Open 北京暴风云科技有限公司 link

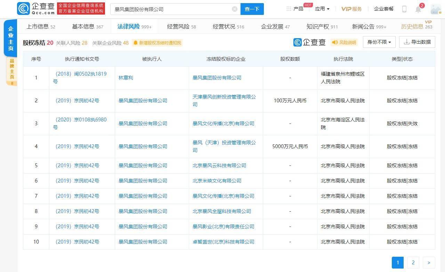pyautogui.click(x=219, y=165)
